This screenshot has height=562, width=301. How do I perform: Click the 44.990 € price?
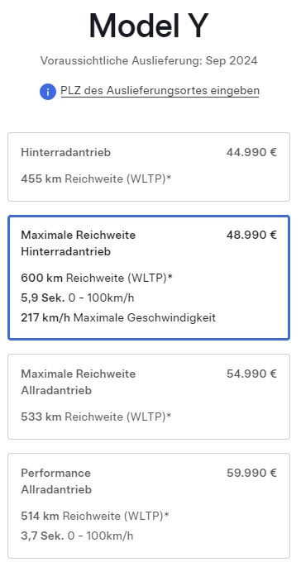coord(251,152)
